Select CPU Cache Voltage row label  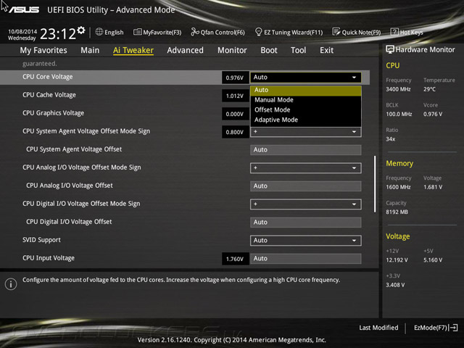pyautogui.click(x=49, y=95)
